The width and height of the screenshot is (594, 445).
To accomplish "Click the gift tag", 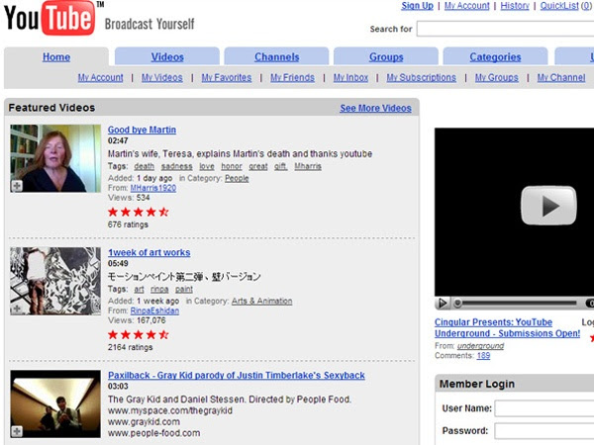I will [281, 166].
